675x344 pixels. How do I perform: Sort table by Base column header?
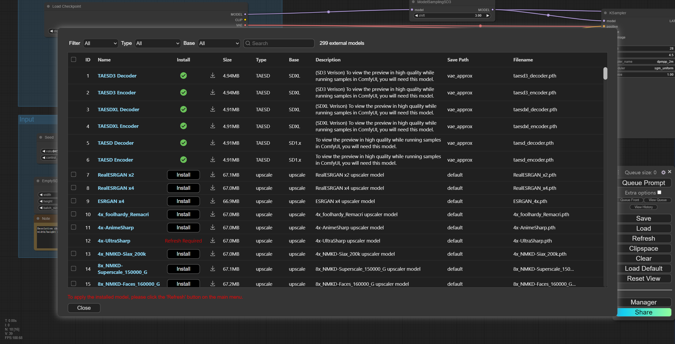pos(294,60)
